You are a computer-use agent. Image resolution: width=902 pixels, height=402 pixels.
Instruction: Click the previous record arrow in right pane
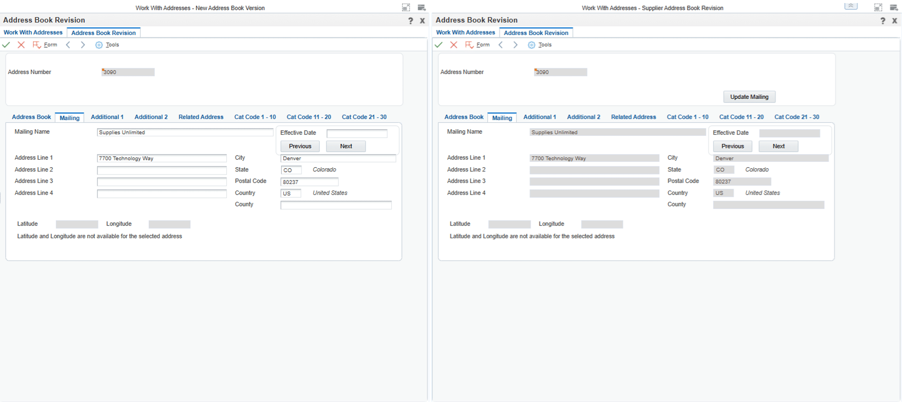pos(500,45)
